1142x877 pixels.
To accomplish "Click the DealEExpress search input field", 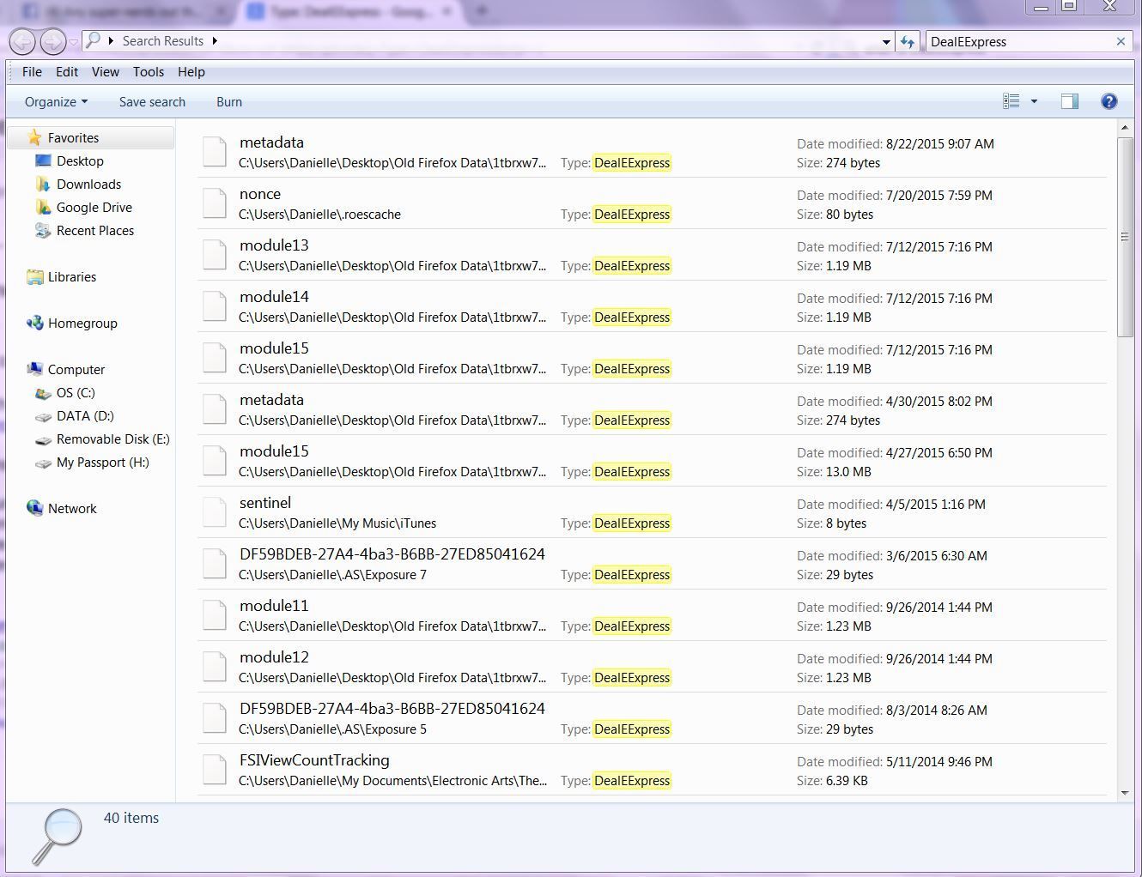I will tap(1020, 41).
